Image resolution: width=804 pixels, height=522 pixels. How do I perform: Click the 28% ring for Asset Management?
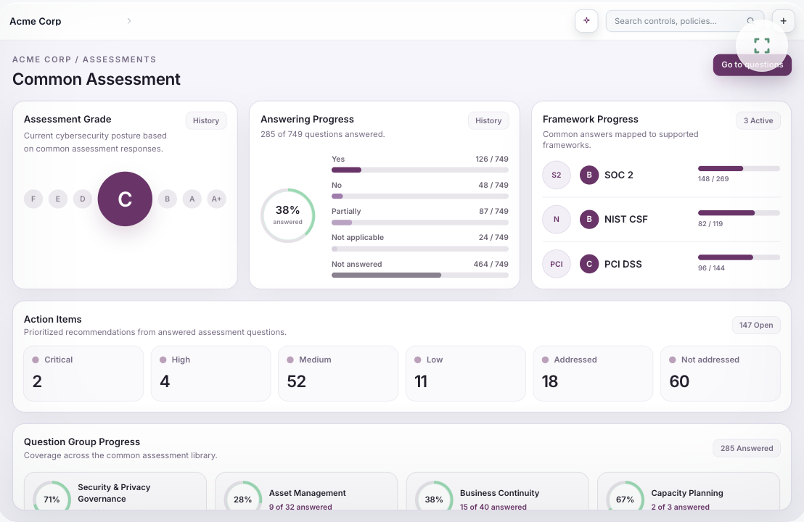[x=243, y=496]
